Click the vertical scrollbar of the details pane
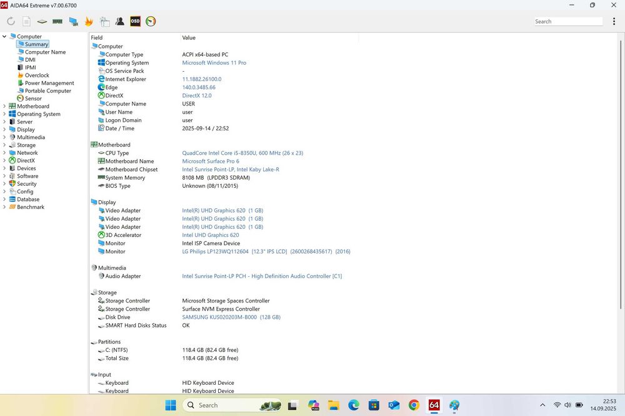The image size is (625, 416). tap(621, 174)
